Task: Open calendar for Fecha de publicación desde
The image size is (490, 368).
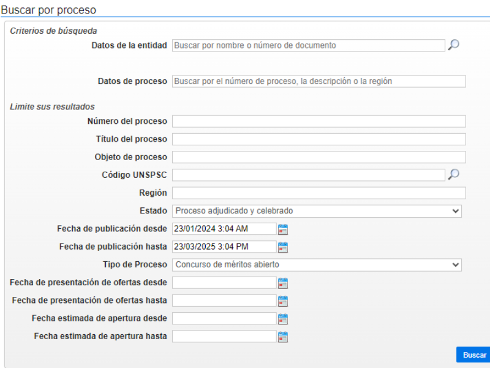Action: [x=283, y=229]
